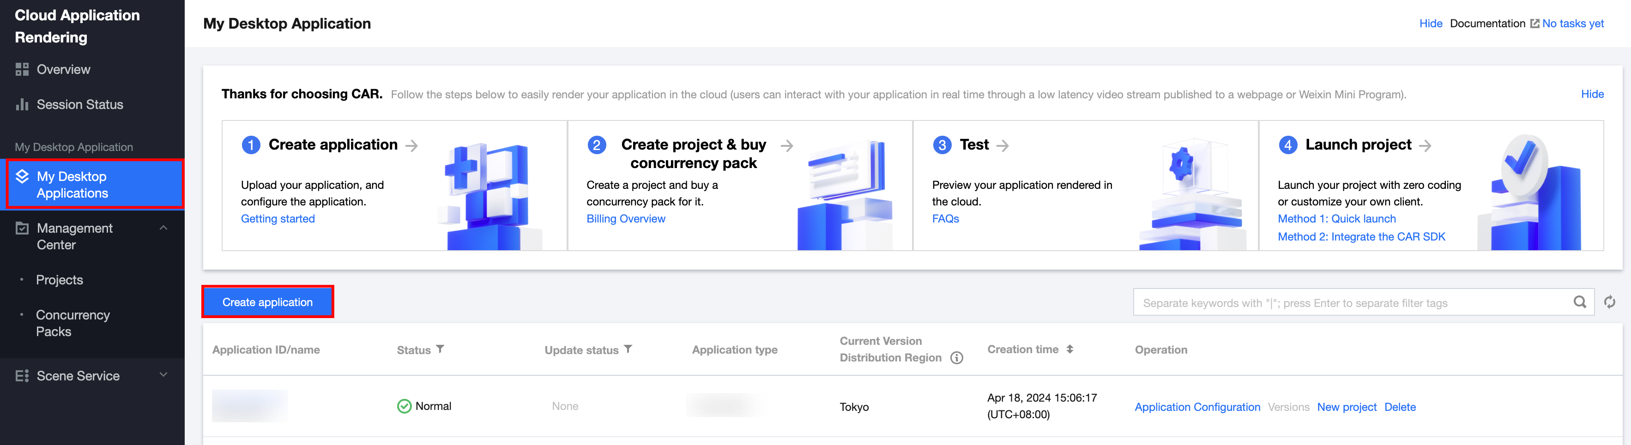The image size is (1631, 445).
Task: Click the search magnifier icon
Action: (1580, 302)
